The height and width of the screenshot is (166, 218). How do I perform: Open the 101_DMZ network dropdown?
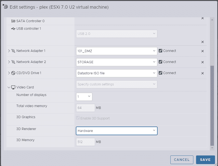[116, 51]
